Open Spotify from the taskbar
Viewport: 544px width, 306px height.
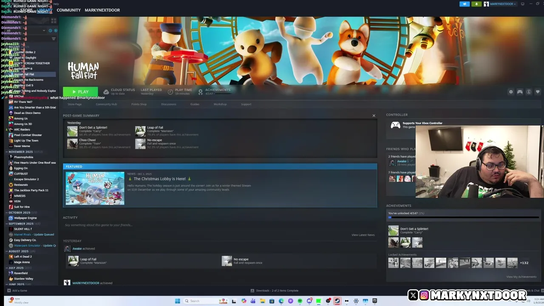coord(300,301)
